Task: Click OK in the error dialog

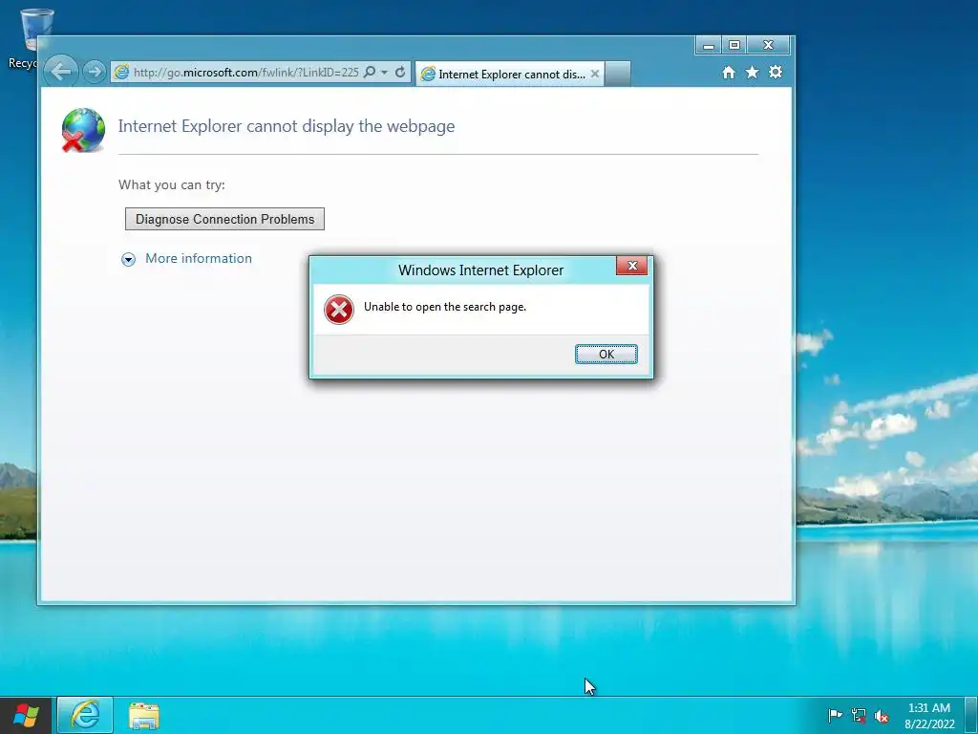Action: (x=606, y=354)
